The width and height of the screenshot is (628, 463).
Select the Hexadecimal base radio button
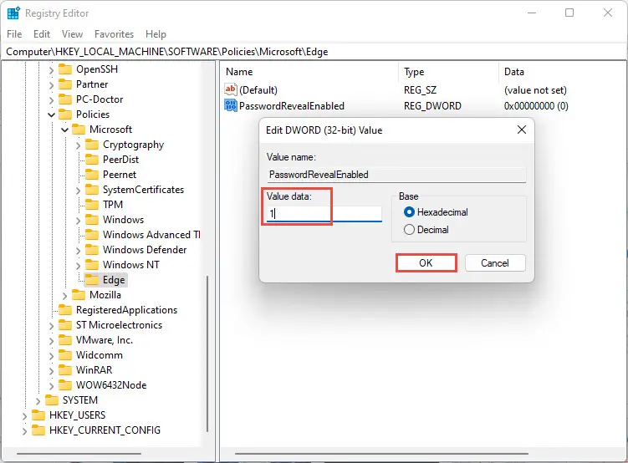[x=409, y=211]
